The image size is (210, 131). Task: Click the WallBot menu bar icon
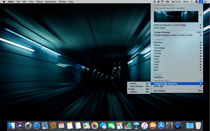[201, 2]
